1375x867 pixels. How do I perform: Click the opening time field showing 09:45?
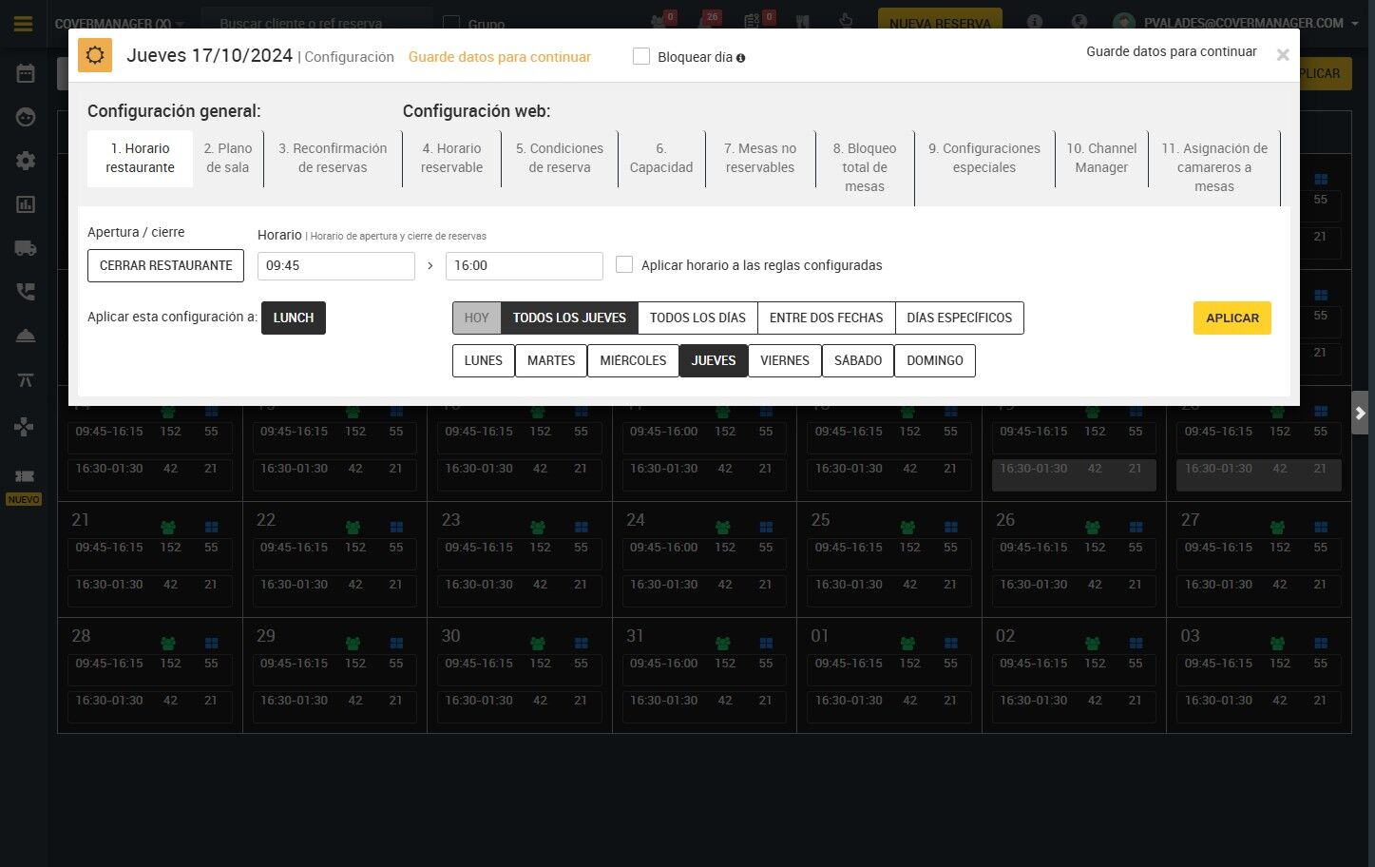(336, 266)
